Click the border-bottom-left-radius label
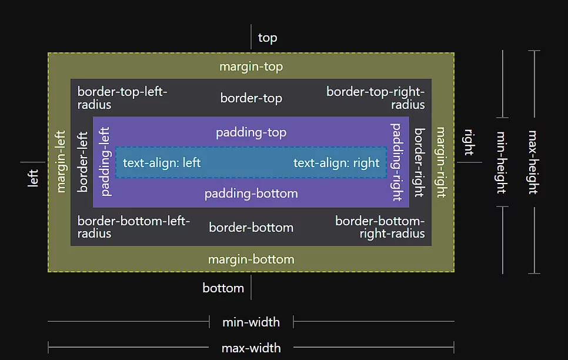The image size is (568, 360). (x=133, y=227)
